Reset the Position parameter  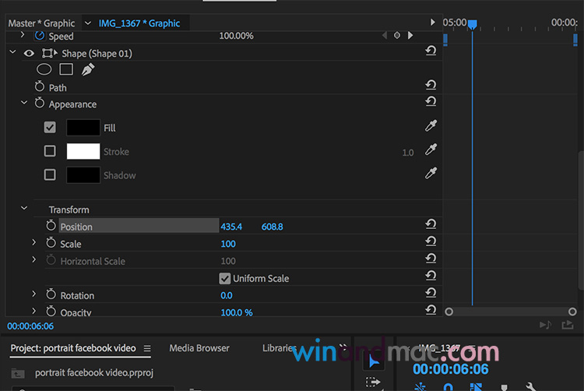[x=431, y=226]
